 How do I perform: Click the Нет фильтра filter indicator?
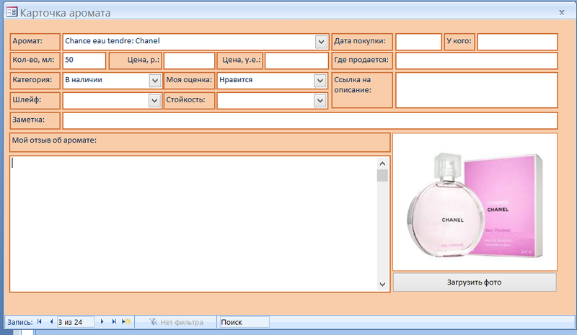pyautogui.click(x=176, y=322)
